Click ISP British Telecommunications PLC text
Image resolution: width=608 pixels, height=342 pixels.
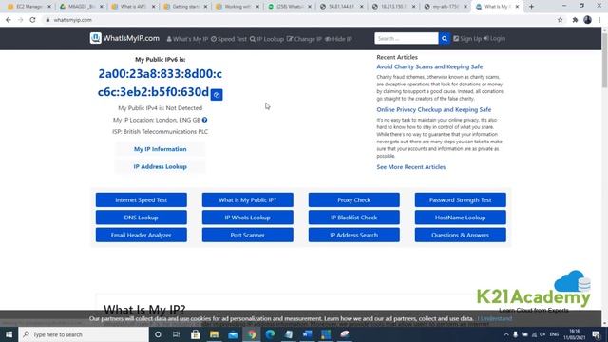click(x=161, y=132)
